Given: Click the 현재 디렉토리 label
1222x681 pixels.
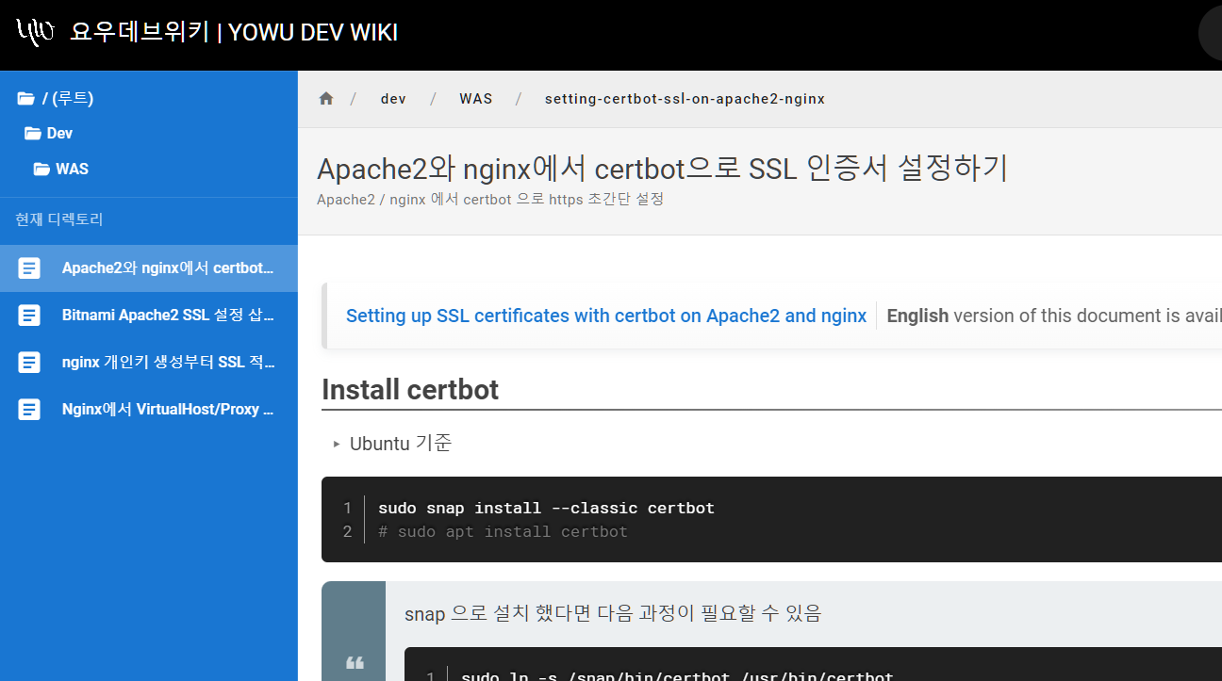Looking at the screenshot, I should click(59, 219).
